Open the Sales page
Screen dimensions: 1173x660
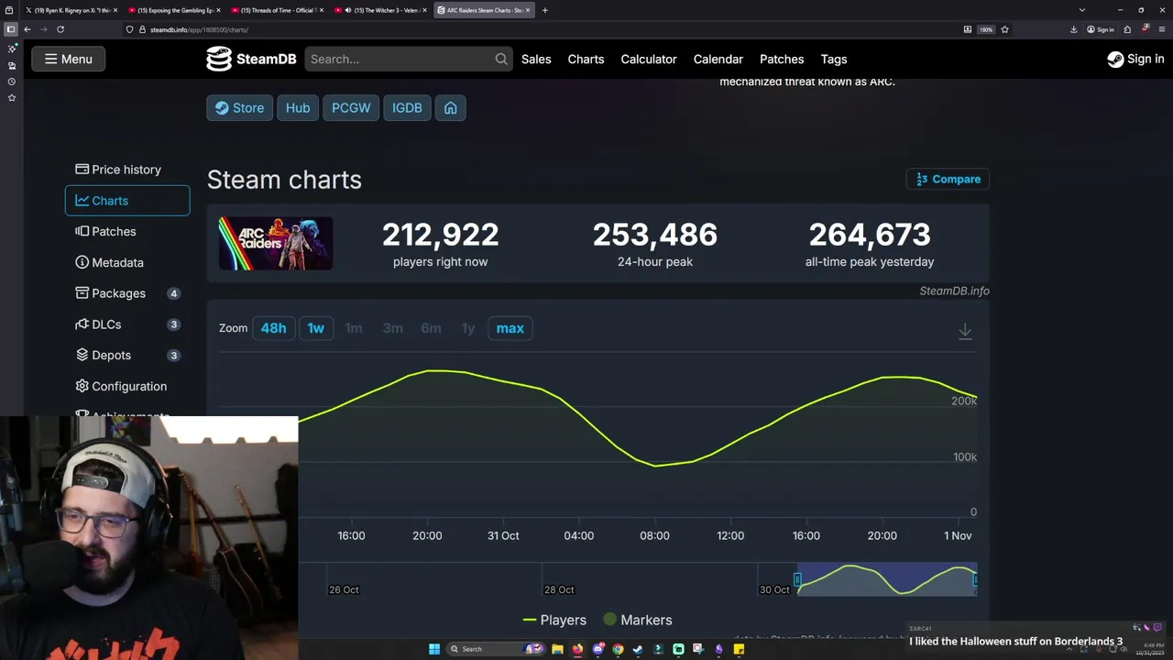tap(536, 59)
